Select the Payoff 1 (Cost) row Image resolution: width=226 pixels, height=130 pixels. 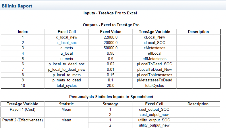22,109
